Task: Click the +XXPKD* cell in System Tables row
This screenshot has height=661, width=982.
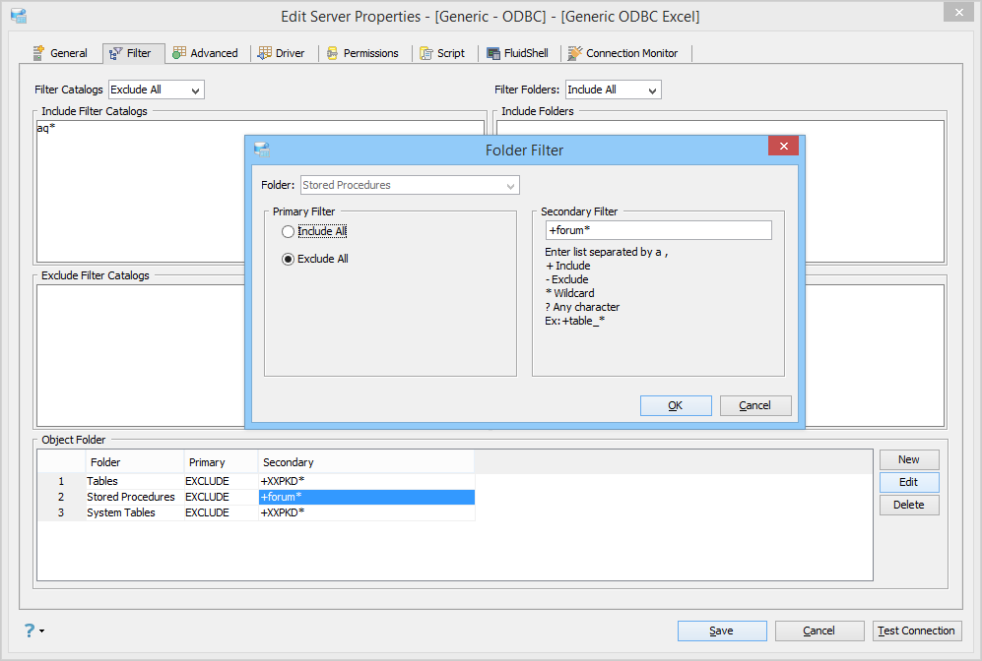Action: pos(366,512)
